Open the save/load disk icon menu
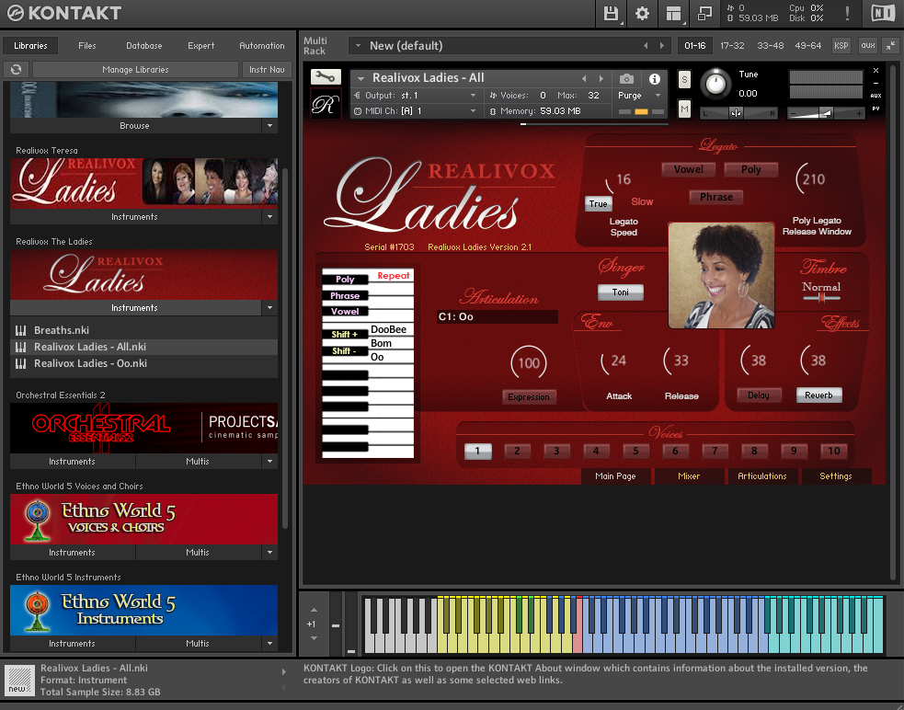This screenshot has width=904, height=710. tap(611, 13)
